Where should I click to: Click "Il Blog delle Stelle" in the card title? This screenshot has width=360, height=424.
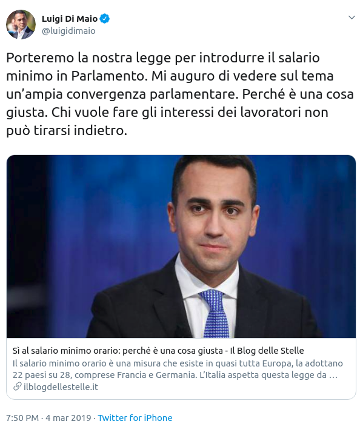coord(267,351)
